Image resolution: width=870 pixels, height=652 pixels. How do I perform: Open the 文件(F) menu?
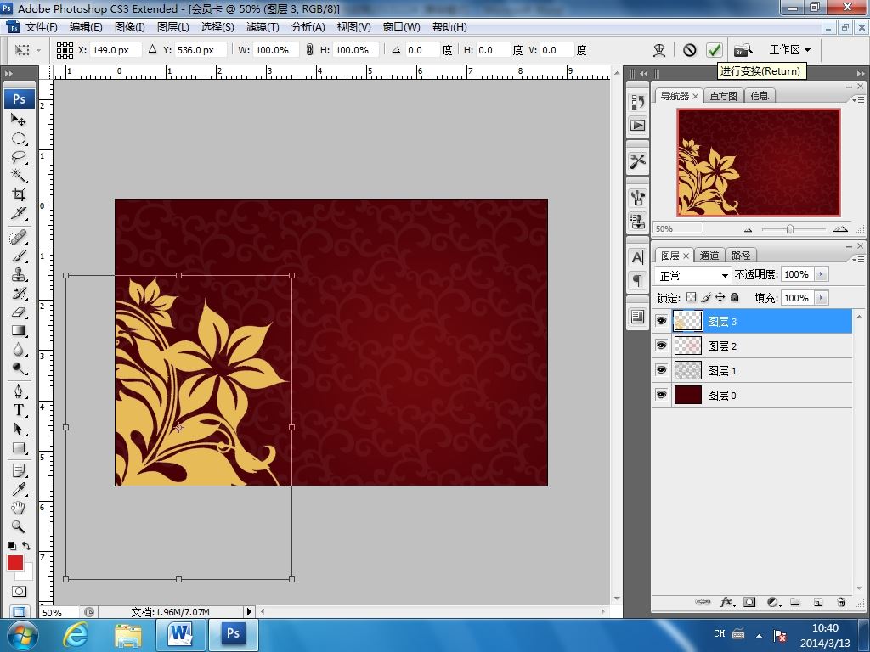click(x=41, y=27)
